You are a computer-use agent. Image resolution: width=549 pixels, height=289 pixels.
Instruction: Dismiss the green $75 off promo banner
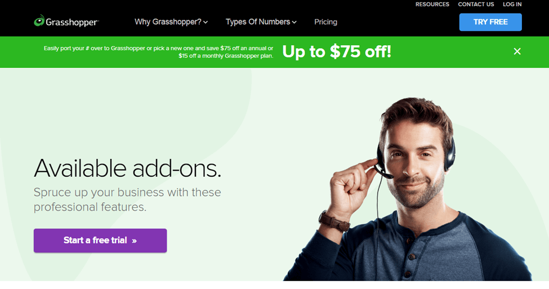coord(517,51)
